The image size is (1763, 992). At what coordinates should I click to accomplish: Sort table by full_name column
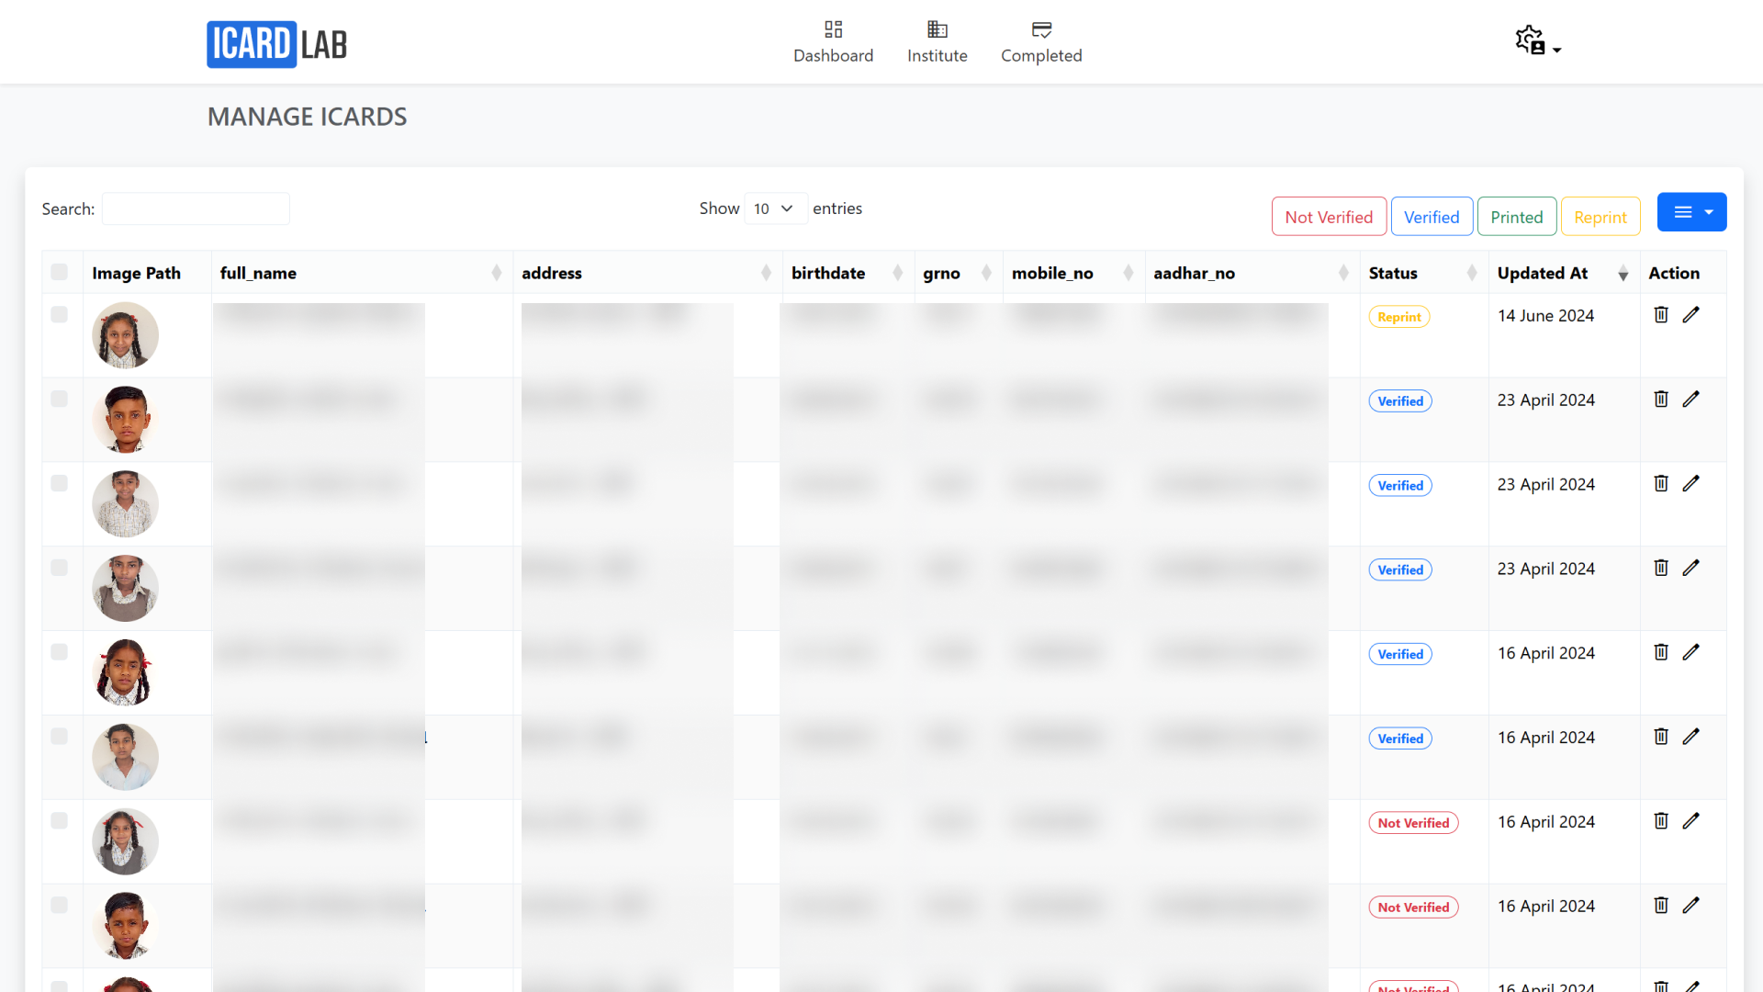(x=361, y=273)
